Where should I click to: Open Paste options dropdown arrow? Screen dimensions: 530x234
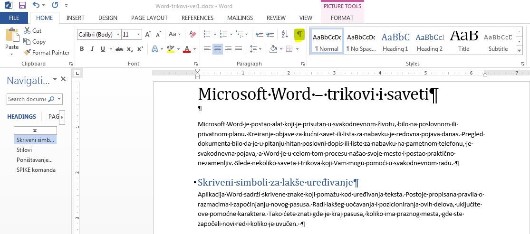pos(12,55)
